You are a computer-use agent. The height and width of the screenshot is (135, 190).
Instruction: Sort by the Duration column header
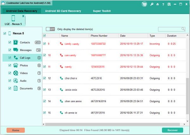click(x=175, y=36)
